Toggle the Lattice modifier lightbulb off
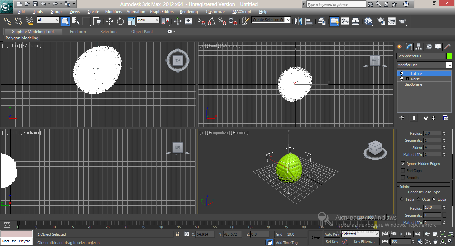Viewport: 455px width, 246px height. [x=402, y=74]
